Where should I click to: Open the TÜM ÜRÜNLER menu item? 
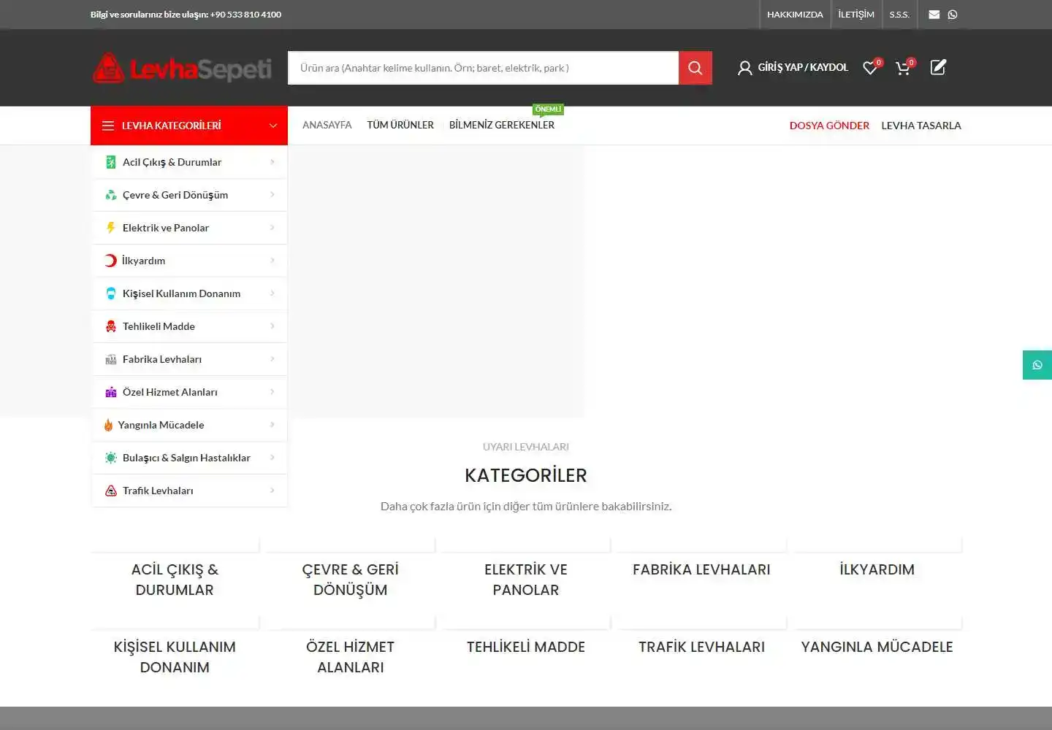[400, 125]
